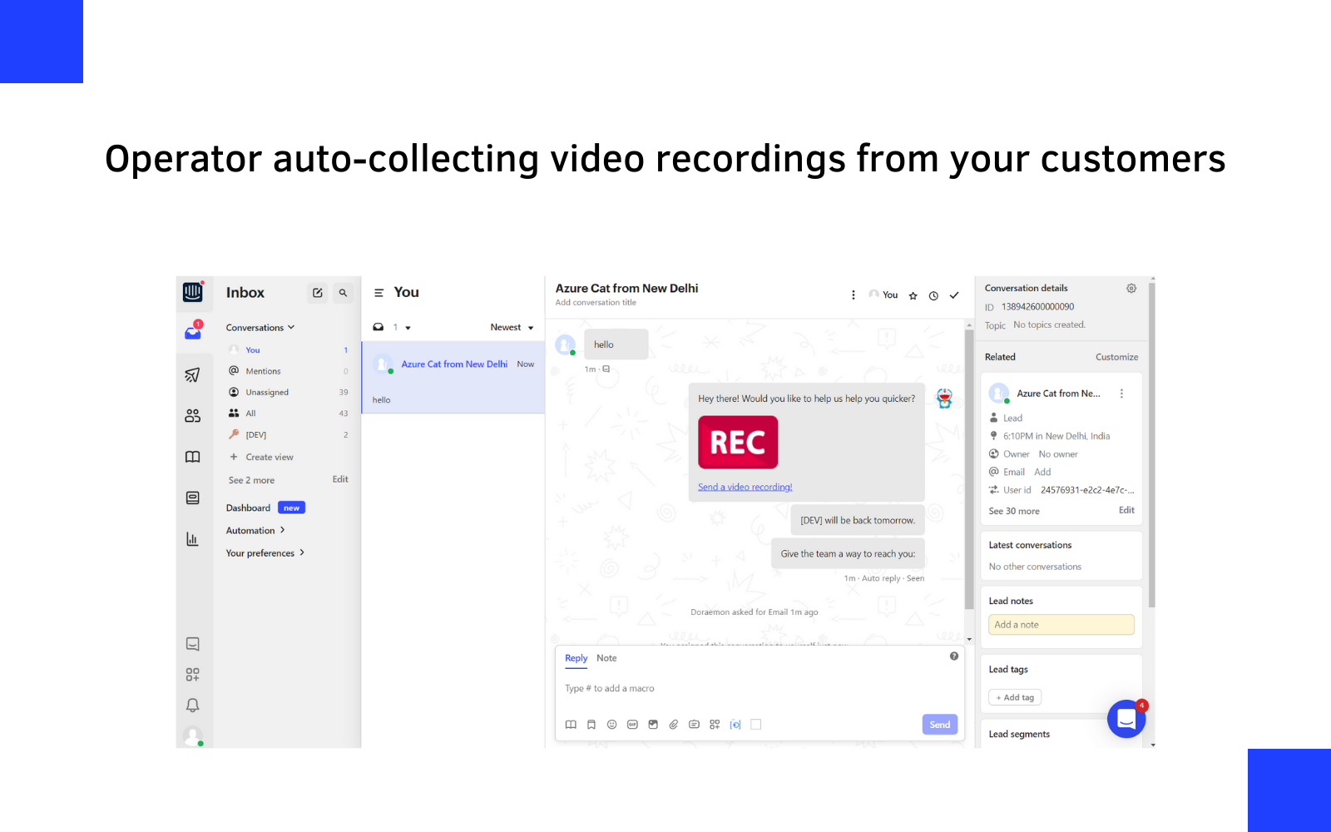The height and width of the screenshot is (832, 1331).
Task: Open the Contacts sidebar icon
Action: 193,415
